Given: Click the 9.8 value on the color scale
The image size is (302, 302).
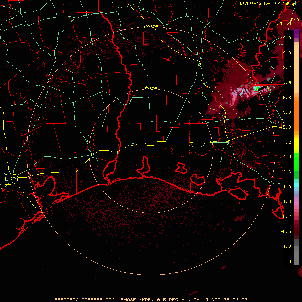Looking at the screenshot, I should pos(287,38).
